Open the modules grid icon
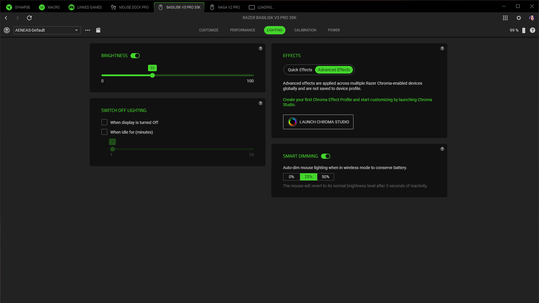This screenshot has height=303, width=539. tap(505, 18)
